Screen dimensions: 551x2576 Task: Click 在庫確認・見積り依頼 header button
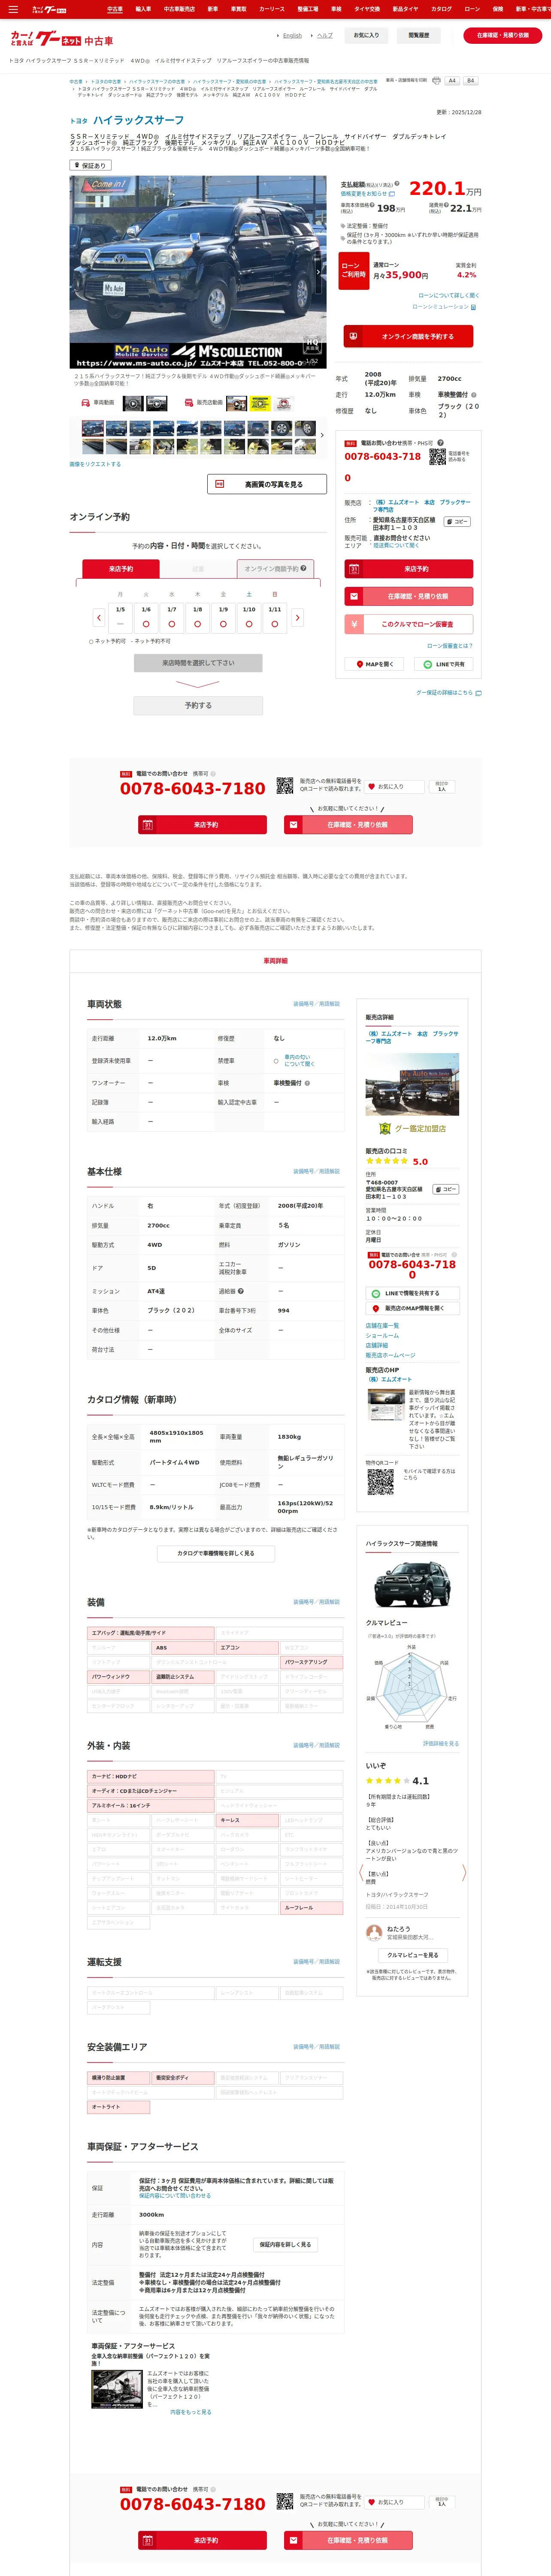click(503, 35)
